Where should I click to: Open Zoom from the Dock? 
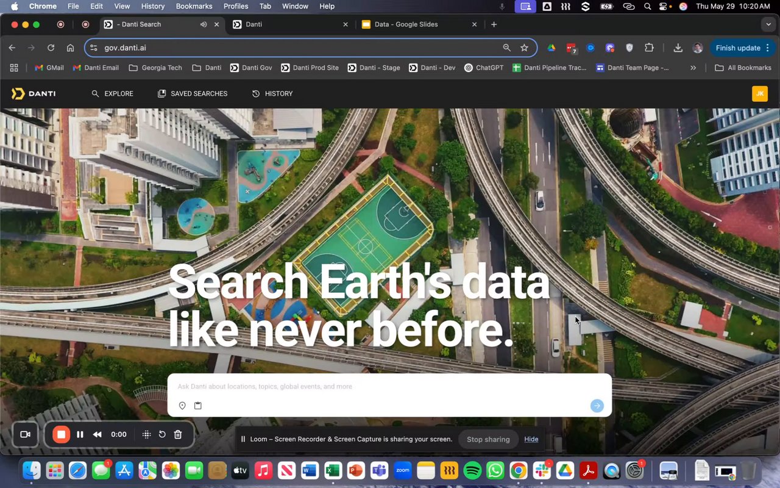[x=403, y=470]
